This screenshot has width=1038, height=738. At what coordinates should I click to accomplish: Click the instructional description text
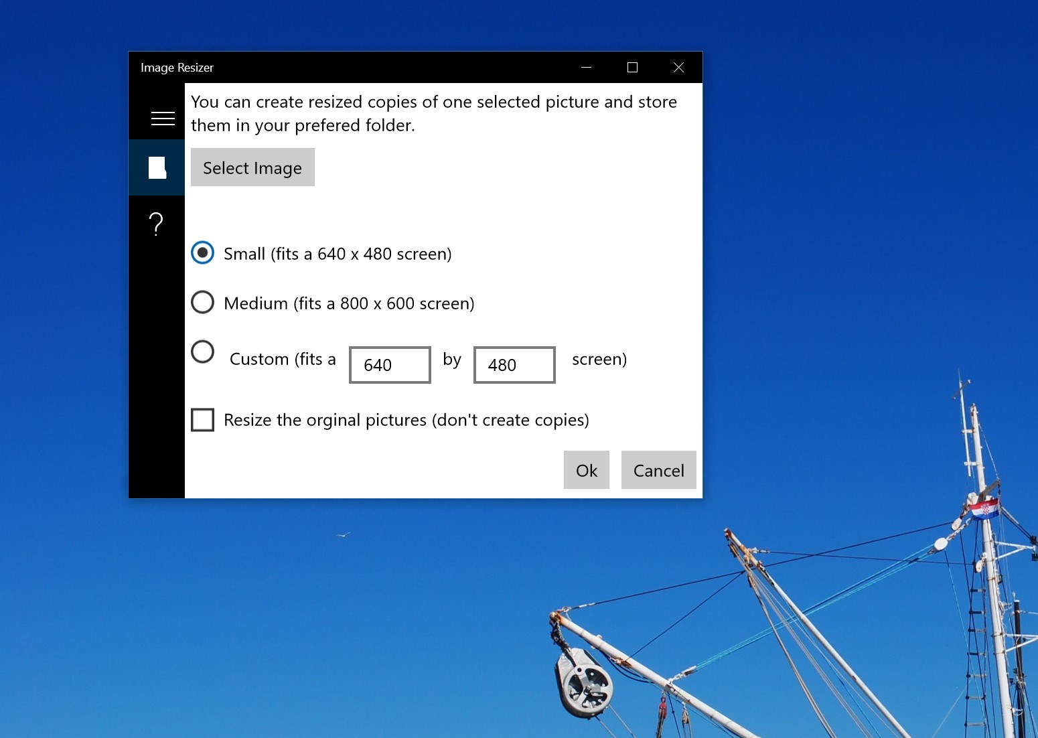tap(433, 113)
